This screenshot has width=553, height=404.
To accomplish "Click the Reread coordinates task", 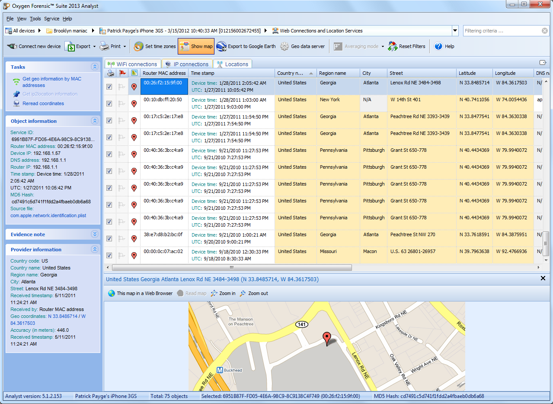I will [43, 103].
